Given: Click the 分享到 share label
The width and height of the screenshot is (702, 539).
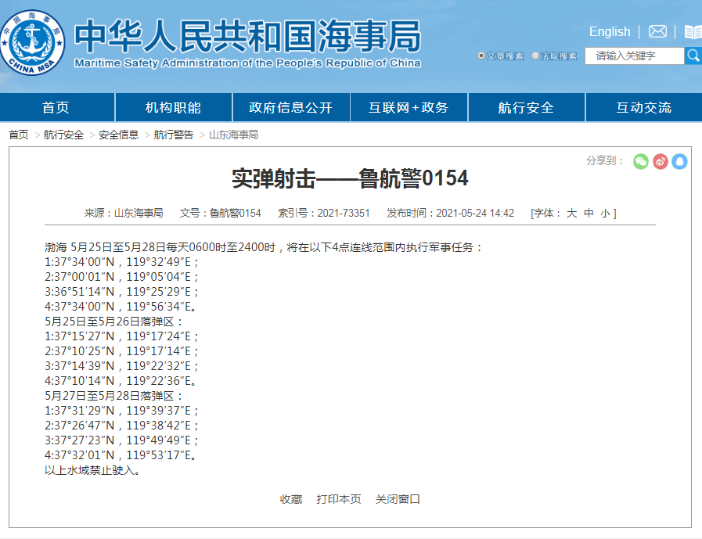Looking at the screenshot, I should [605, 160].
